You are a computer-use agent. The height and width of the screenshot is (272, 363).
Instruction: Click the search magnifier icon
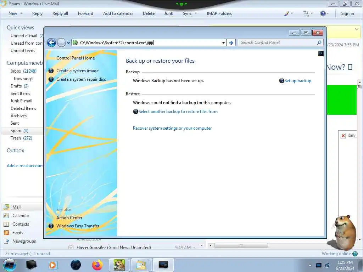(319, 42)
